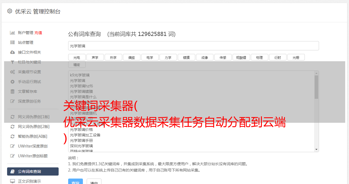Select 光学玻璃价格 in the results list
The image size is (349, 184).
pyautogui.click(x=81, y=130)
